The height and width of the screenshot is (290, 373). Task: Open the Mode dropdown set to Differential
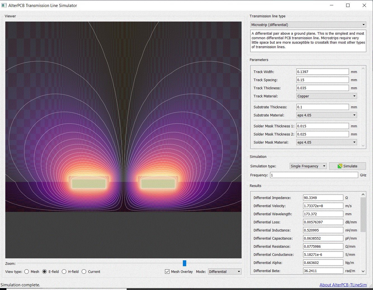coord(225,272)
